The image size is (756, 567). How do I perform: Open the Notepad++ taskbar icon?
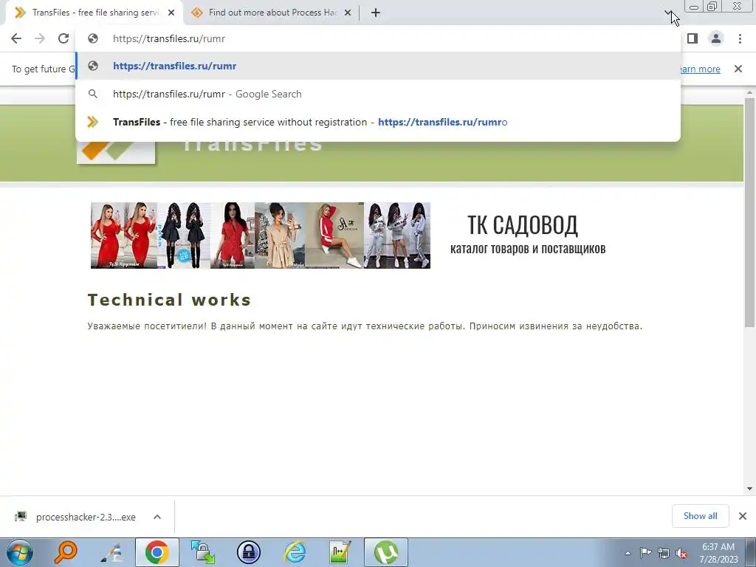pyautogui.click(x=340, y=552)
